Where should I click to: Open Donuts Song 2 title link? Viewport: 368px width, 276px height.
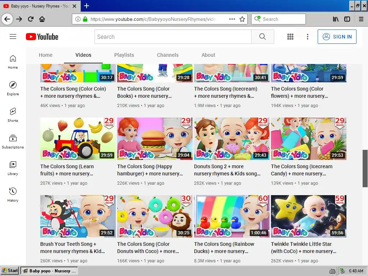(227, 170)
